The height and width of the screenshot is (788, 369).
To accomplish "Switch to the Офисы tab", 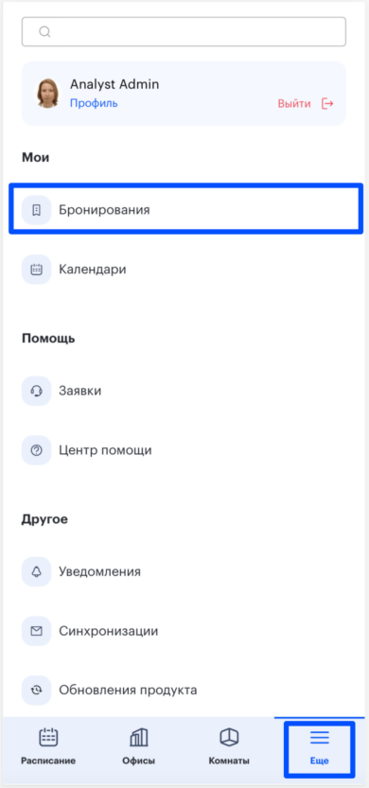I will (139, 746).
